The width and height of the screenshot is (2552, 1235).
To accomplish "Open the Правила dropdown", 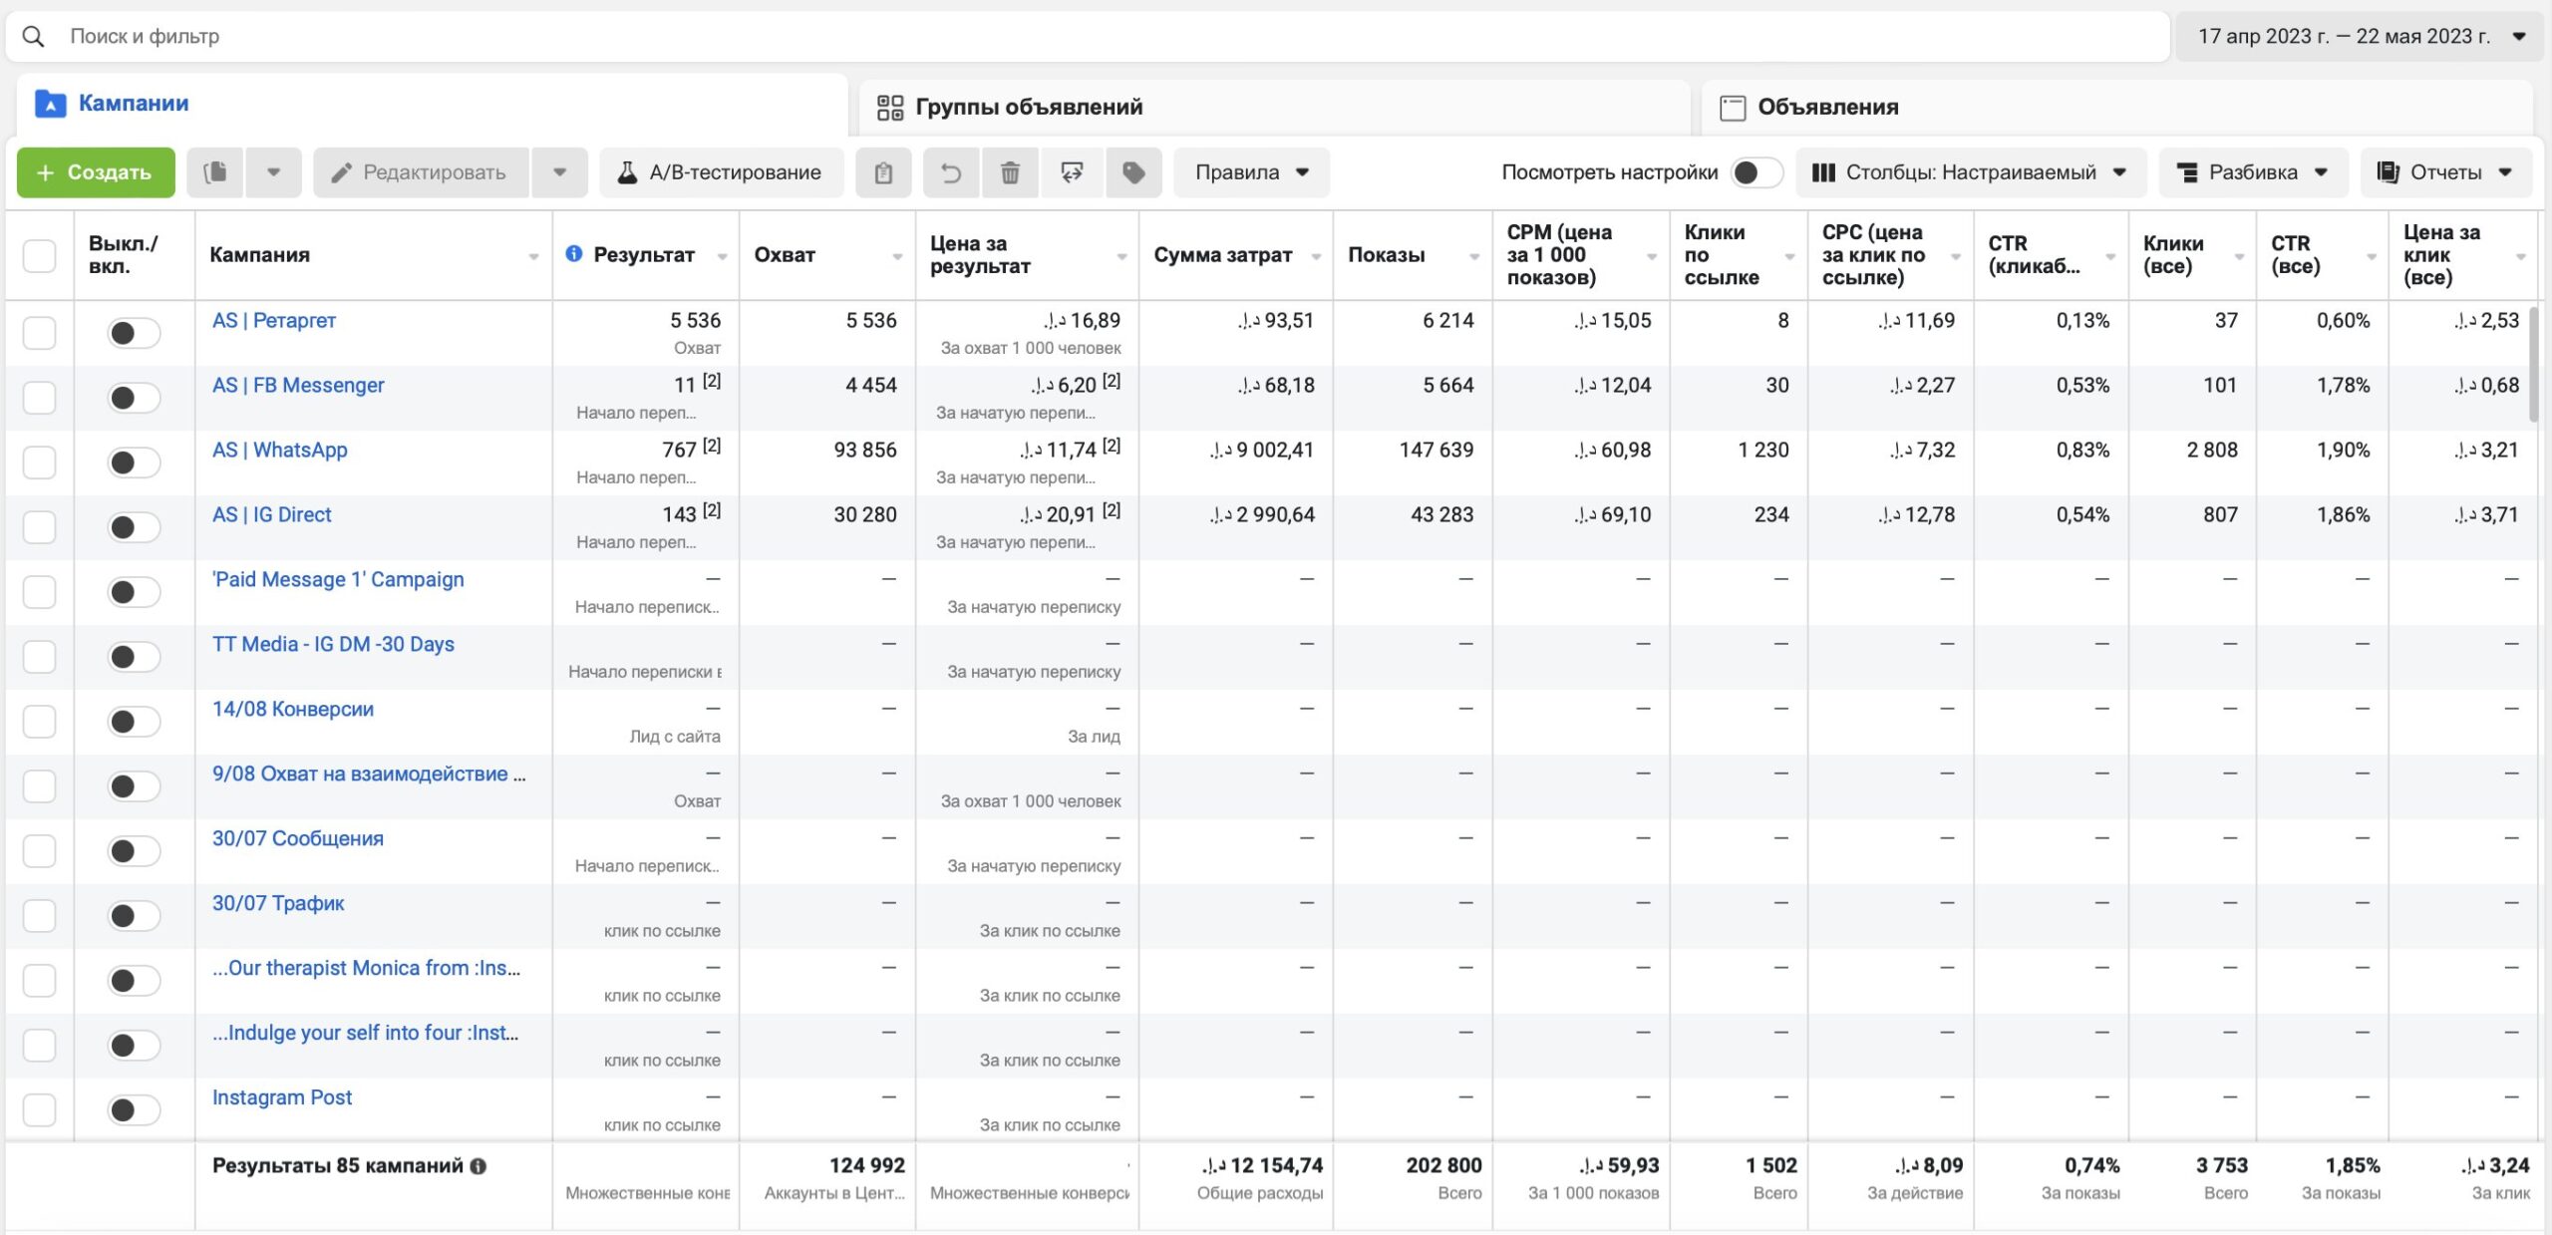I will 1251,172.
